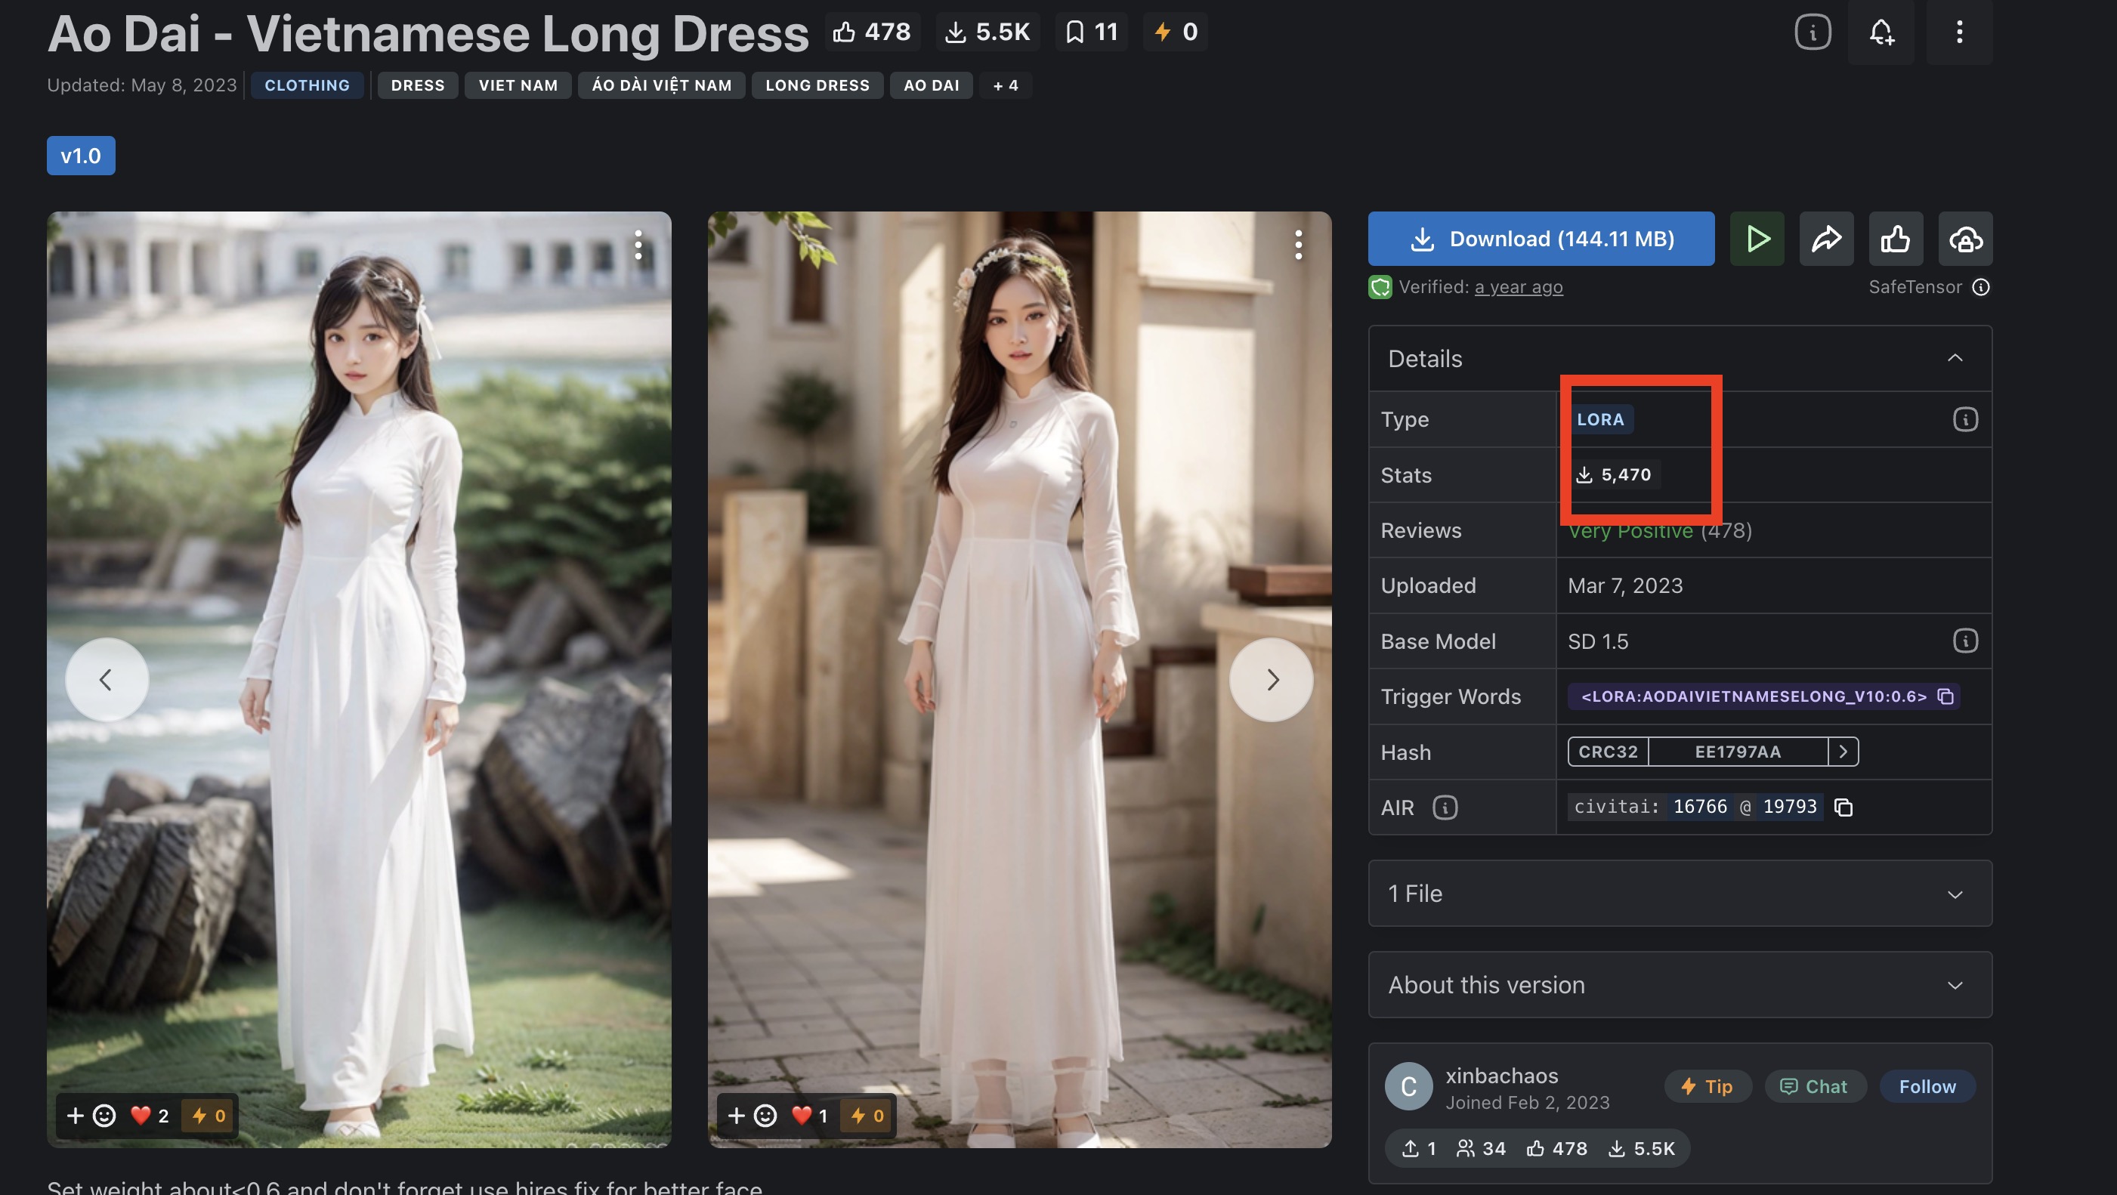This screenshot has height=1195, width=2117.
Task: Select the CLOTHING category tag
Action: [x=307, y=85]
